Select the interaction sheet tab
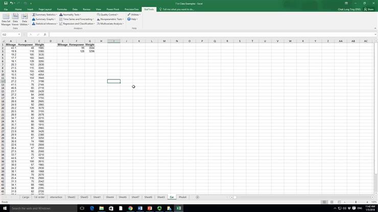This screenshot has width=378, height=212. pos(56,197)
